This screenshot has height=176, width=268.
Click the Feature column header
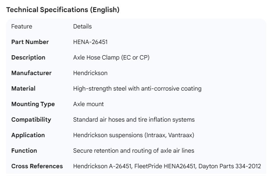[22, 26]
